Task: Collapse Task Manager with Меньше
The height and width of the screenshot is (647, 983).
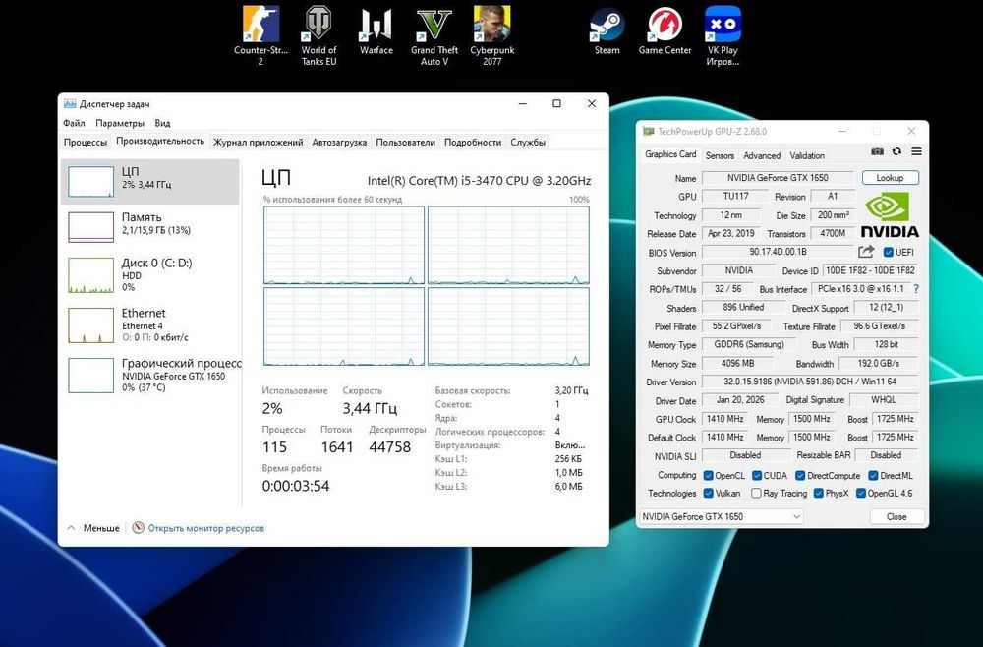Action: coord(93,528)
